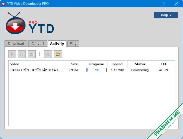The image size is (183, 139).
Task: Click the 1.12 MB/s speed value
Action: (x=118, y=70)
